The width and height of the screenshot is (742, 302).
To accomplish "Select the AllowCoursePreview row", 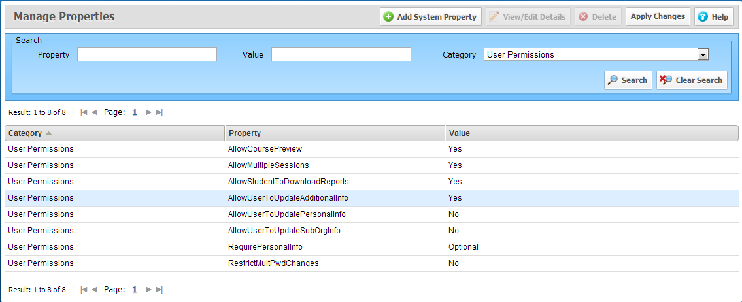I will click(265, 149).
